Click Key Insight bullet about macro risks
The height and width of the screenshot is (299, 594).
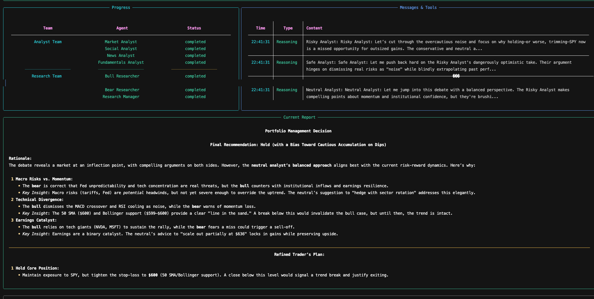tap(249, 193)
